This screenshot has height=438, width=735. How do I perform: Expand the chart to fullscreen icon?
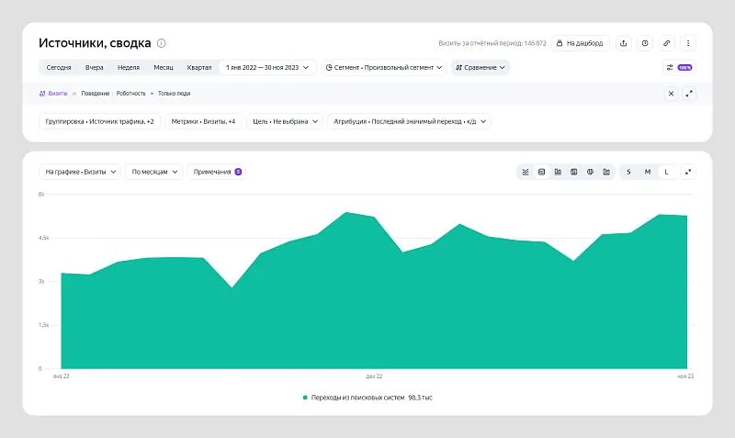pyautogui.click(x=688, y=172)
